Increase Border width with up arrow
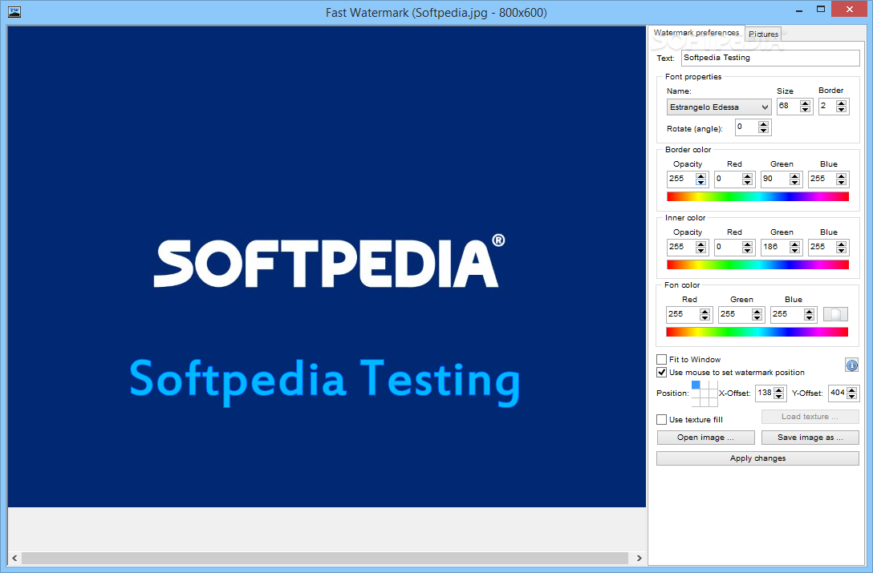The image size is (873, 573). 841,103
